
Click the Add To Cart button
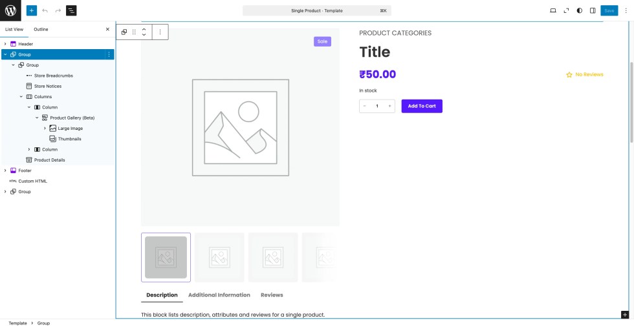[x=422, y=106]
